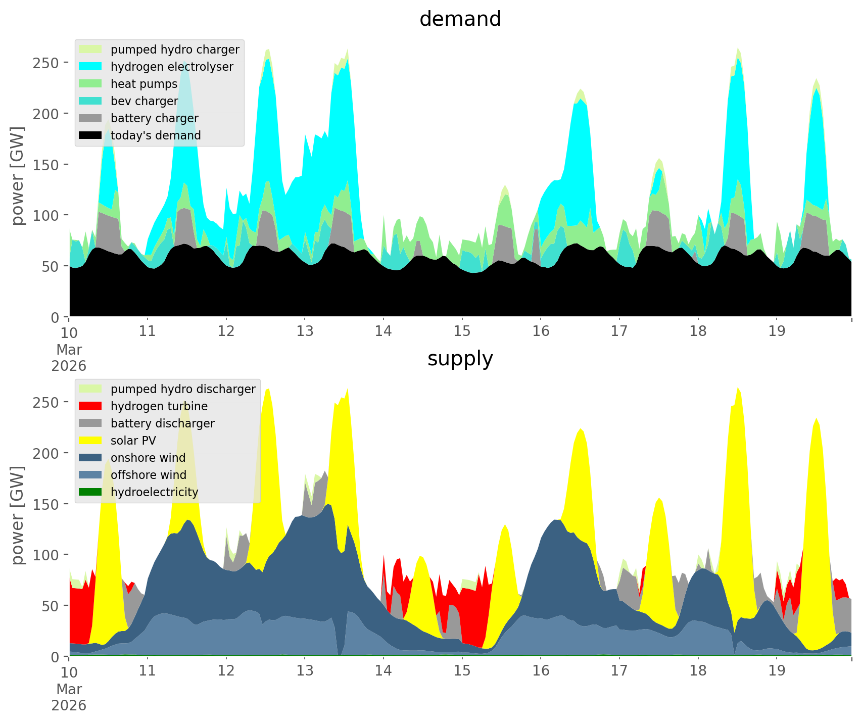Click the "demand" chart title
Screen dimensions: 862x723
[x=460, y=19]
